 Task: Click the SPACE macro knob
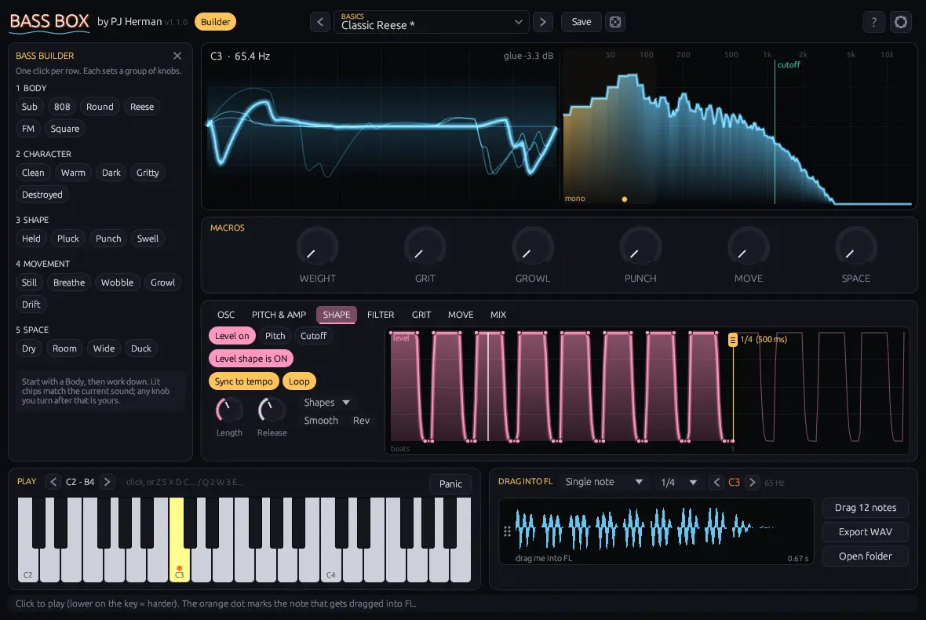(855, 246)
